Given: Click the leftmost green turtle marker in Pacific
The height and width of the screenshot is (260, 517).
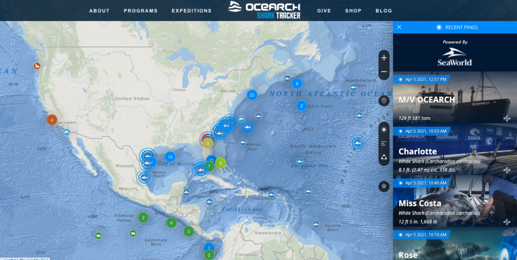Looking at the screenshot, I should coord(98,236).
